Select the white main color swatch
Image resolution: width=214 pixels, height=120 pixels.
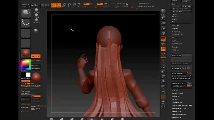[28, 75]
